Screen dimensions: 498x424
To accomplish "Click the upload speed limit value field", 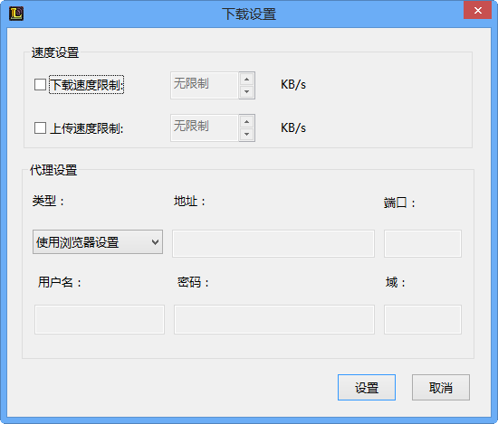I will pos(205,127).
